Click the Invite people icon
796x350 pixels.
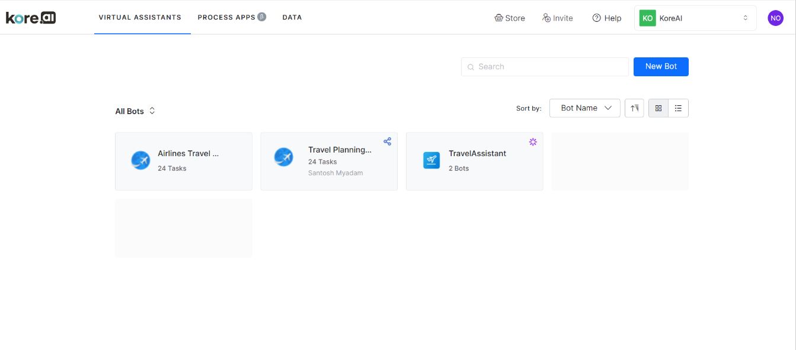coord(546,18)
